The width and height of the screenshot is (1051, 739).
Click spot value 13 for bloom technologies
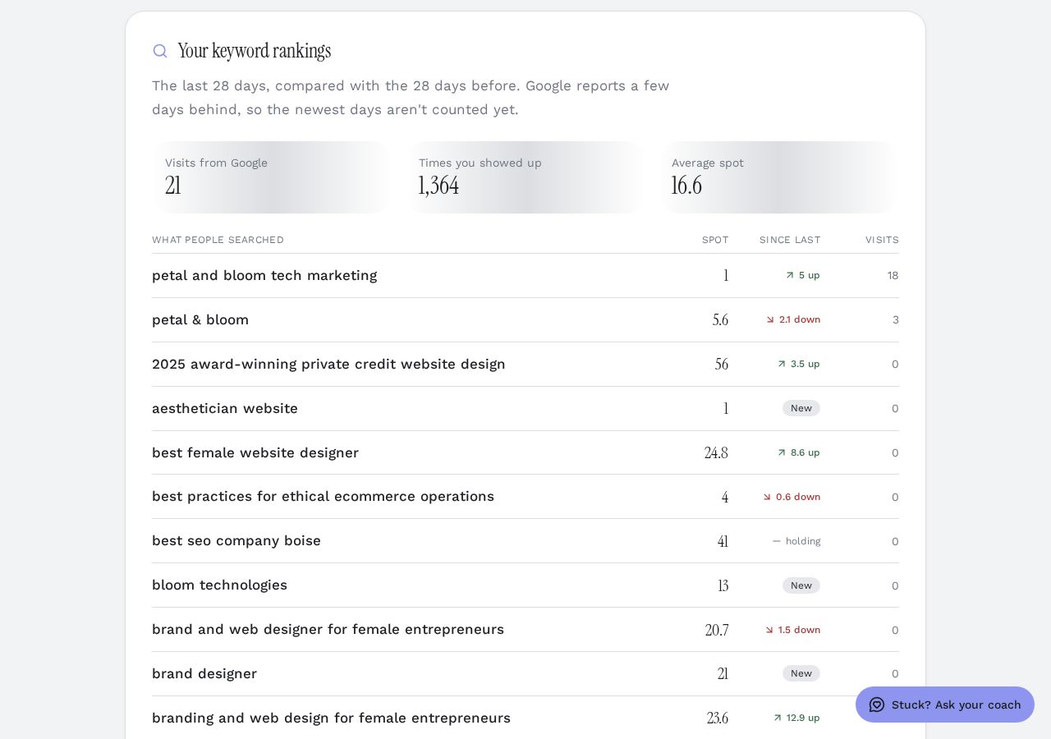[723, 585]
